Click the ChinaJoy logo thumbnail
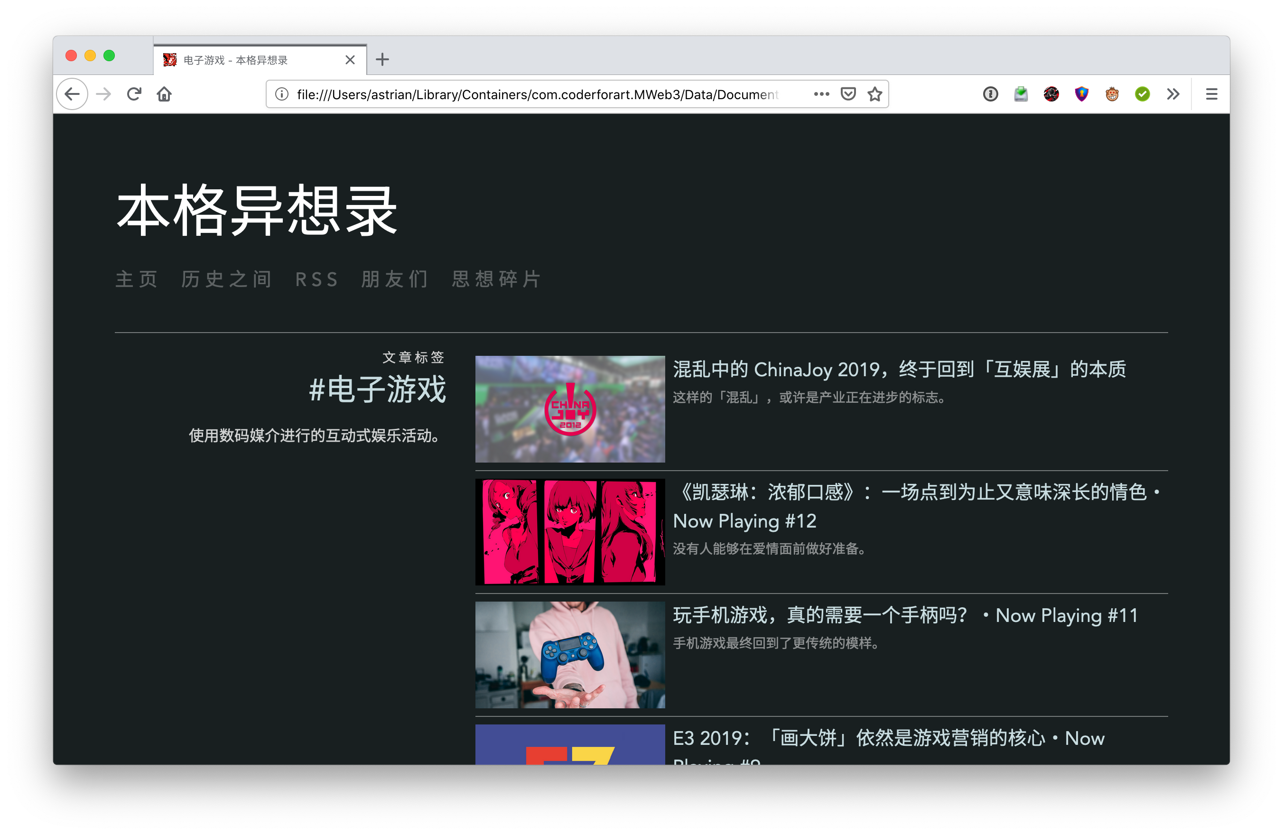Viewport: 1283px width, 835px height. click(x=570, y=409)
